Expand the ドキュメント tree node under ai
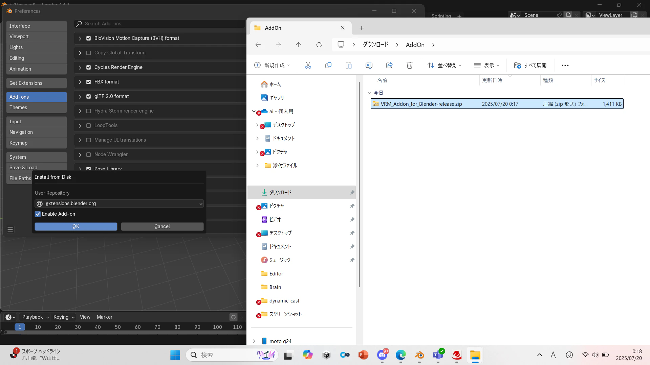Viewport: 650px width, 365px height. (x=257, y=138)
